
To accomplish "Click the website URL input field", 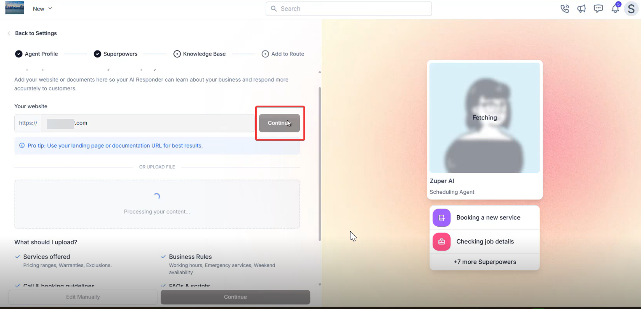I will click(x=148, y=123).
